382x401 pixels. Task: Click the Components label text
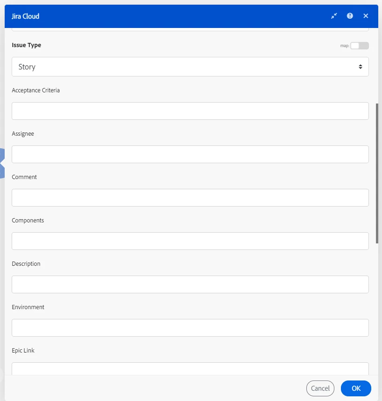(28, 221)
